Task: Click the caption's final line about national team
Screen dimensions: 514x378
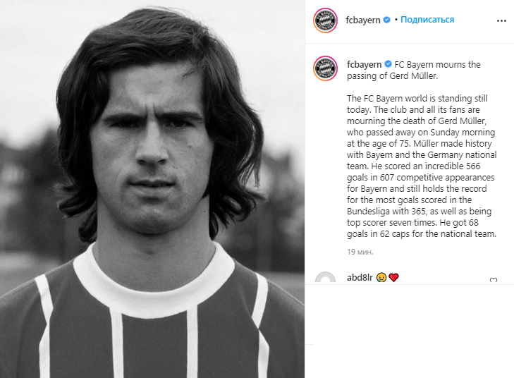Action: [x=422, y=234]
